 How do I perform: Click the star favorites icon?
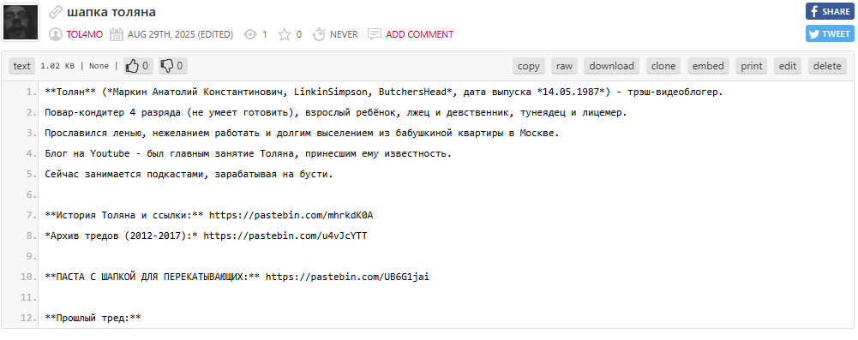[284, 34]
